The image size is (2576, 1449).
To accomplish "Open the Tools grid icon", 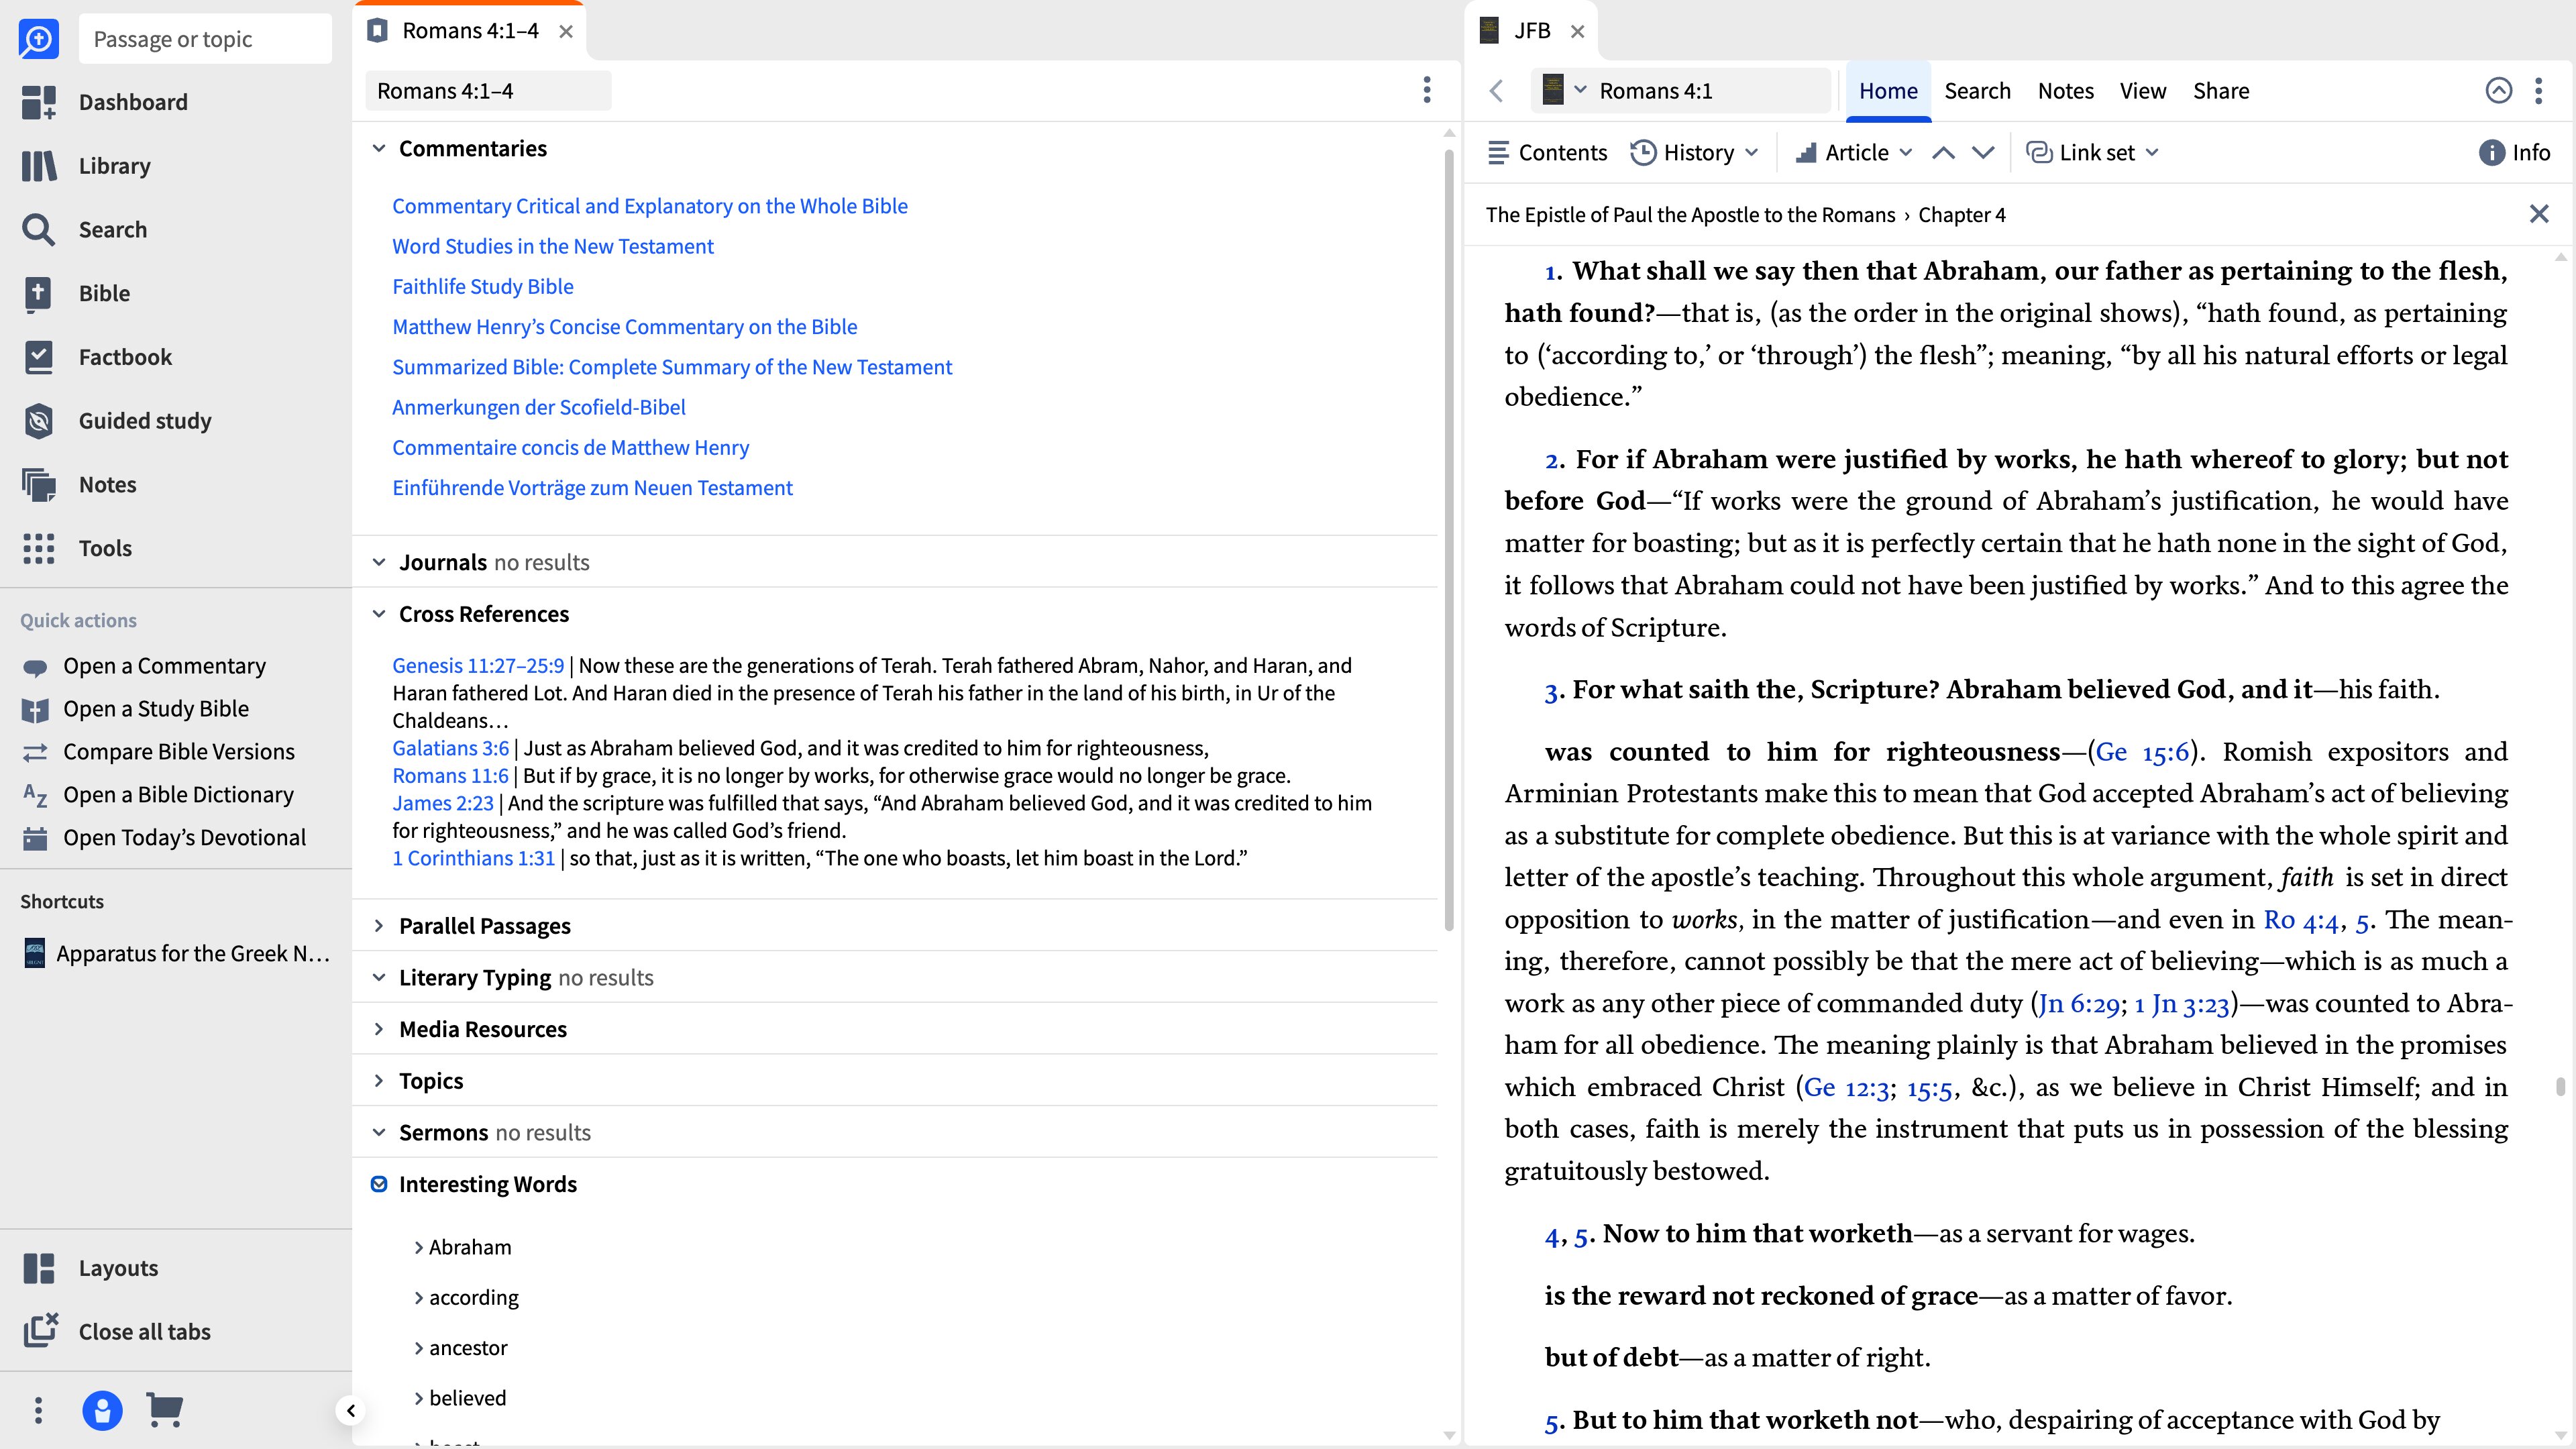I will [x=38, y=548].
